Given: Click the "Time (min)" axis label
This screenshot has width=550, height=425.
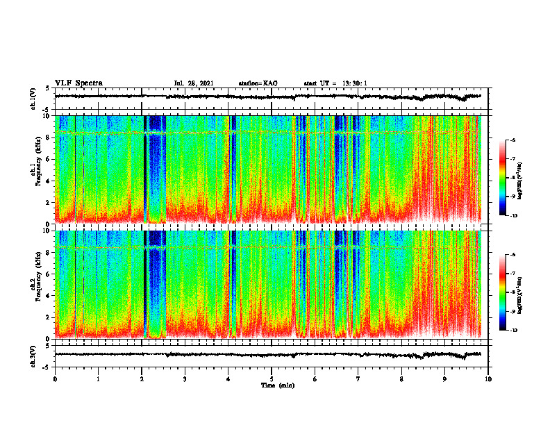Looking at the screenshot, I should [278, 385].
